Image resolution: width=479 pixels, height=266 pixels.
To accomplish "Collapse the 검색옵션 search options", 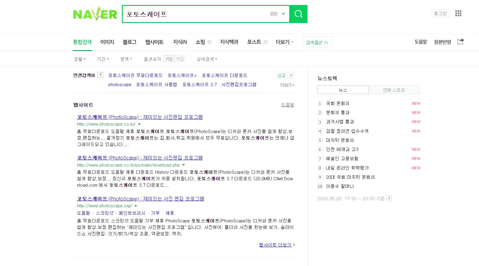I will pyautogui.click(x=317, y=42).
